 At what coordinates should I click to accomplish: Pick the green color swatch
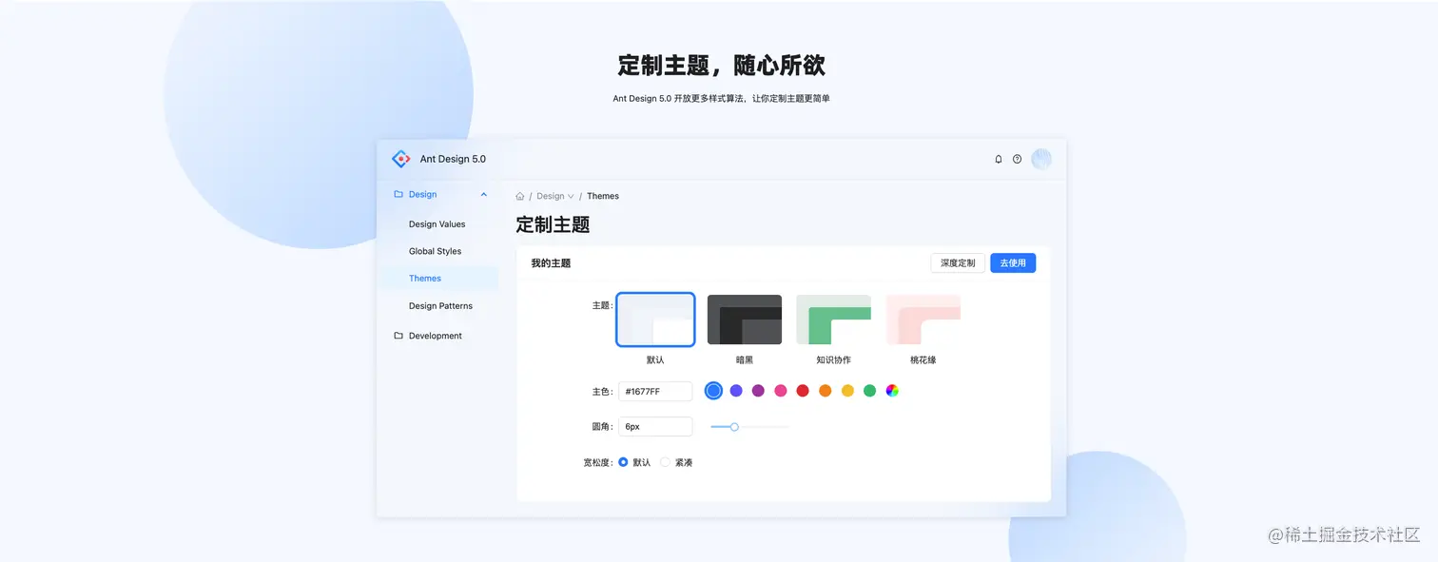[x=869, y=391]
